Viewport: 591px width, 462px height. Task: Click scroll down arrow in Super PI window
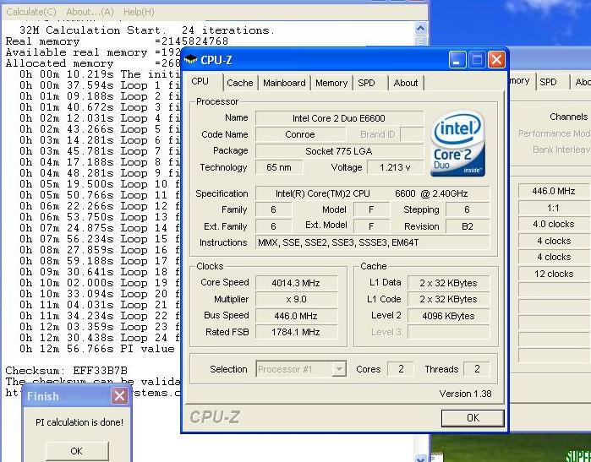click(421, 459)
